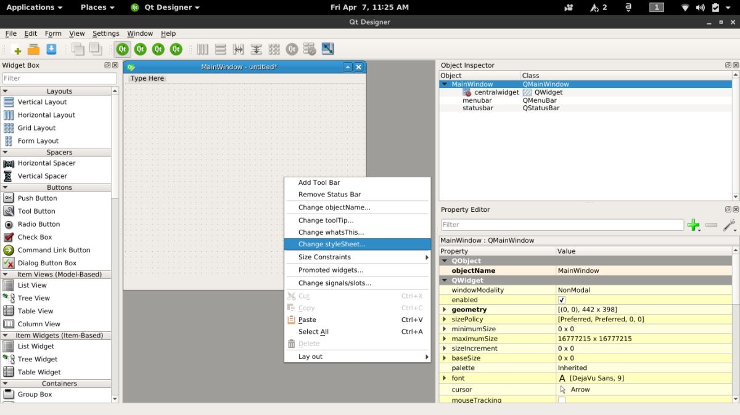The height and width of the screenshot is (415, 740).
Task: Click the Adjust Size toolbar icon
Action: point(327,49)
